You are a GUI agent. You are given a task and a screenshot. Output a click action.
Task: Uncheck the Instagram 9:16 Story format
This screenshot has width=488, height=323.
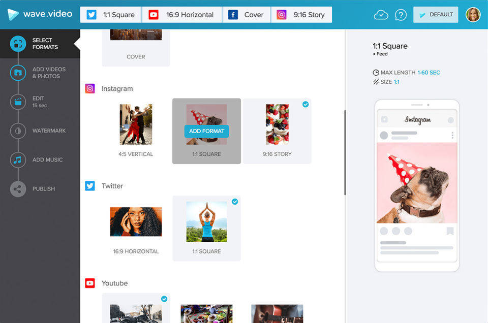click(306, 104)
